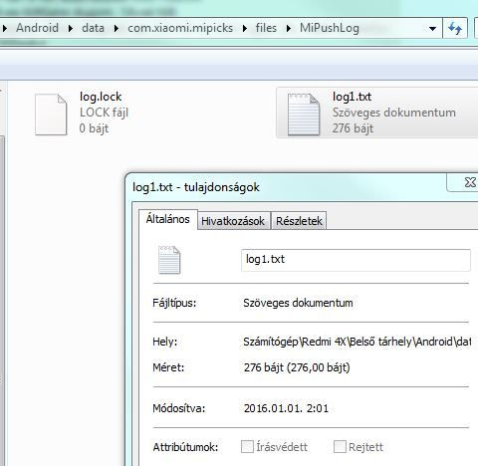Click the size value 276 bájt (276,00 bájt)

297,367
